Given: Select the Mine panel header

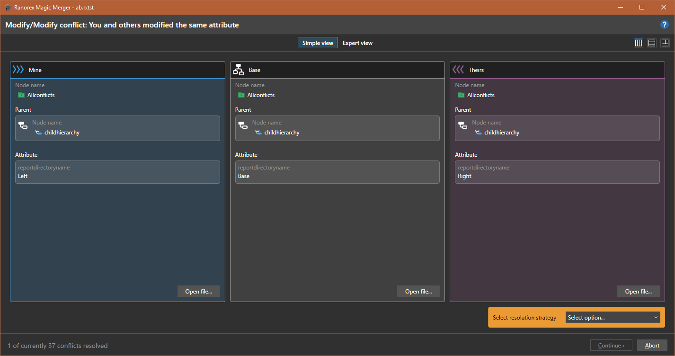Looking at the screenshot, I should coord(117,70).
